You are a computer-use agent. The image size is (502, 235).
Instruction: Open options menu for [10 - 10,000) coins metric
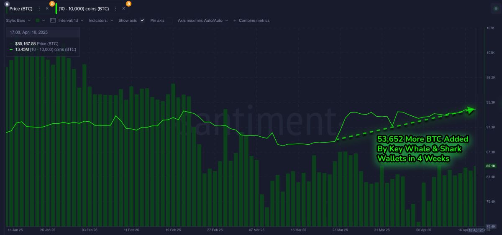(x=115, y=8)
